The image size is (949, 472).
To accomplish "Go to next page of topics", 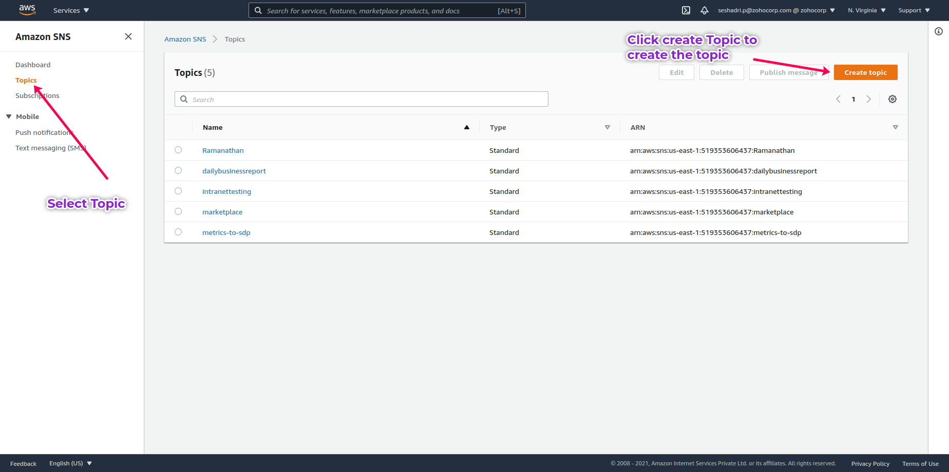I will 869,99.
